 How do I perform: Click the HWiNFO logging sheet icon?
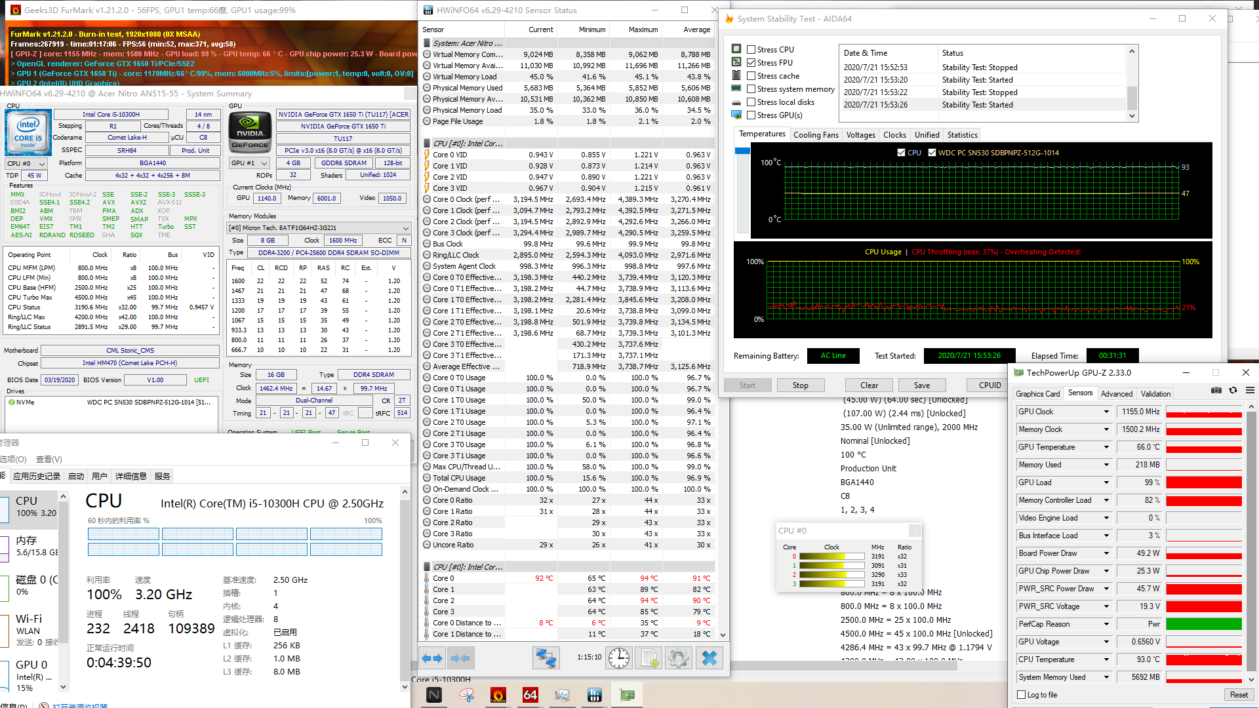click(x=649, y=658)
